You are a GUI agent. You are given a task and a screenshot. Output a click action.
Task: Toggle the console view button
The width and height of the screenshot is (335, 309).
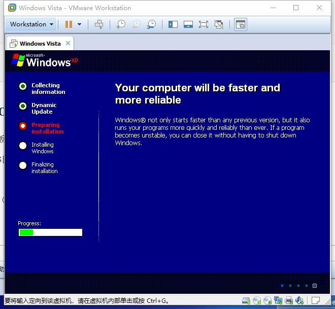click(241, 24)
